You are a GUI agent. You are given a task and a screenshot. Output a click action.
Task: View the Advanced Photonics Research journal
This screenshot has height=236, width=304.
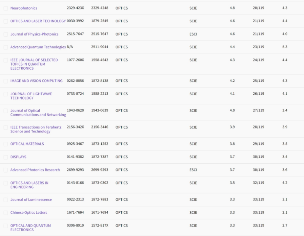click(x=35, y=170)
